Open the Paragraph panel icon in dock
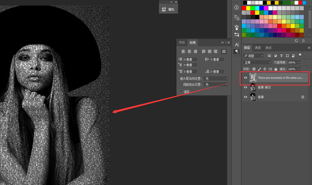 237,52
